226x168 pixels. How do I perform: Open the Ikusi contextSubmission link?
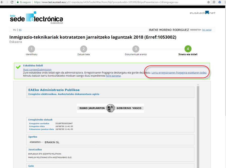coord(37,70)
